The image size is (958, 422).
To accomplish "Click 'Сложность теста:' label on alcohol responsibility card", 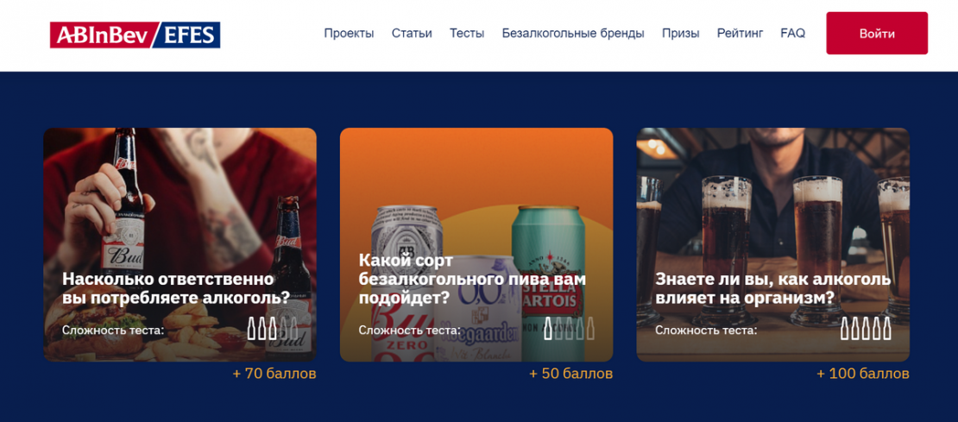I will 113,331.
